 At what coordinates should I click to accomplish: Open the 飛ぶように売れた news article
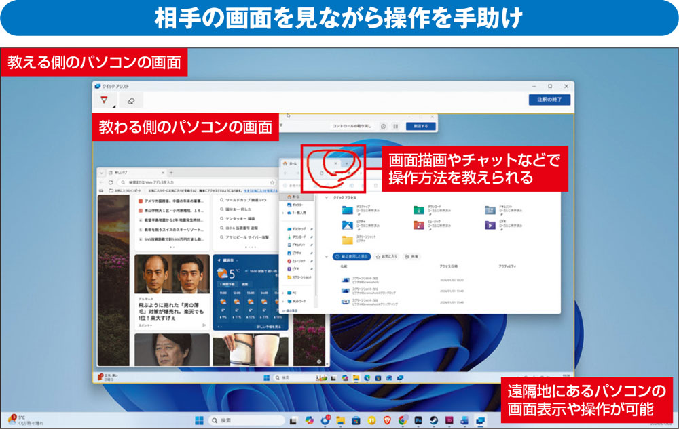172,291
